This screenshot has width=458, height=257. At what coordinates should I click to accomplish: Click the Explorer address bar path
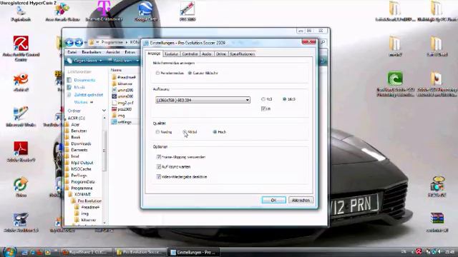click(115, 43)
